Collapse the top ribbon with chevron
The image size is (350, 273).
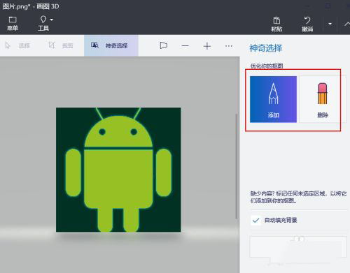click(x=346, y=24)
